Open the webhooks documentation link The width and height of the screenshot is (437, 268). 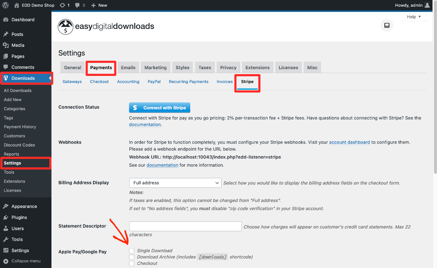(x=162, y=165)
